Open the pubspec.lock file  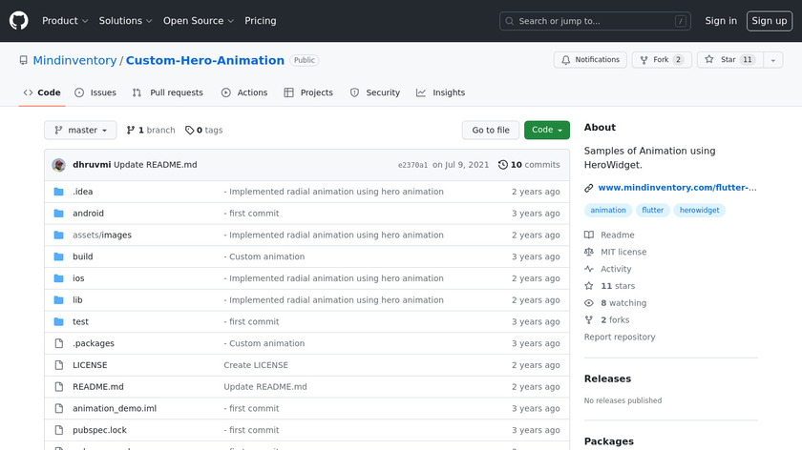coord(99,430)
